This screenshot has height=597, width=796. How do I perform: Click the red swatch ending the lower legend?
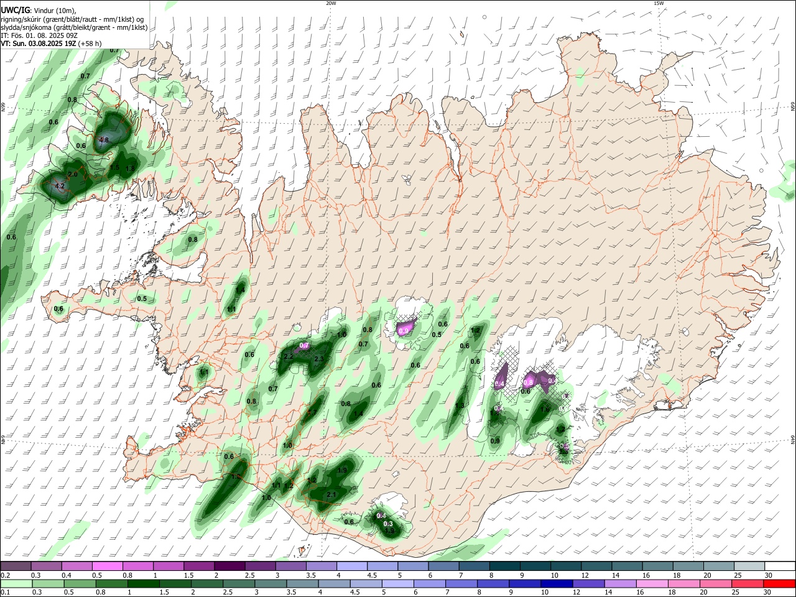[x=780, y=583]
